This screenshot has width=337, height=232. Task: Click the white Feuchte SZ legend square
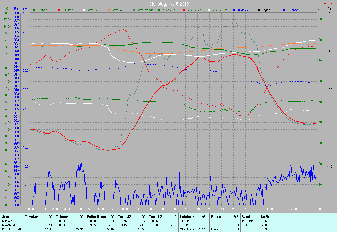(209, 10)
